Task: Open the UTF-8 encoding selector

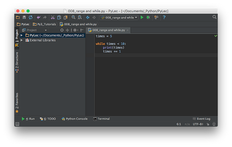Action: tap(198, 124)
